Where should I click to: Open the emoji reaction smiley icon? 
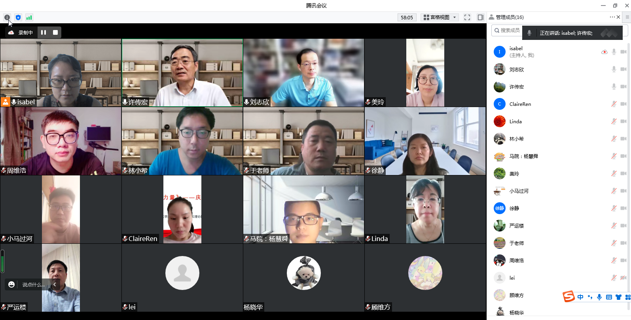11,284
